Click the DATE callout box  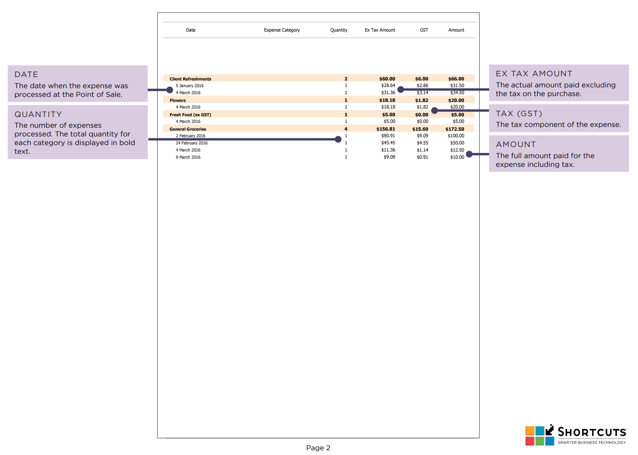pyautogui.click(x=78, y=84)
